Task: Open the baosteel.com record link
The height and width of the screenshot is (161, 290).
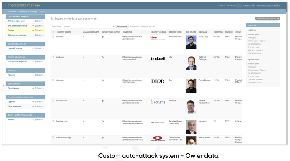Action: 62,122
